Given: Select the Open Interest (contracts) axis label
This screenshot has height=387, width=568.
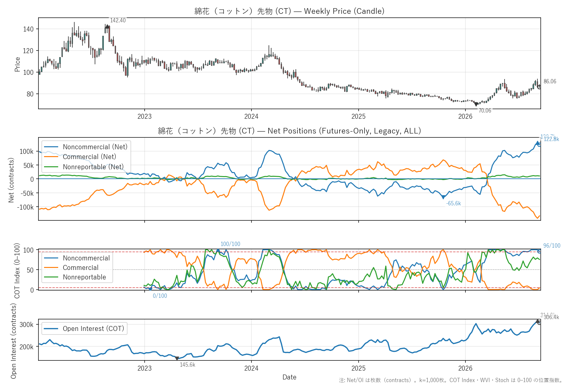Looking at the screenshot, I should [x=13, y=341].
